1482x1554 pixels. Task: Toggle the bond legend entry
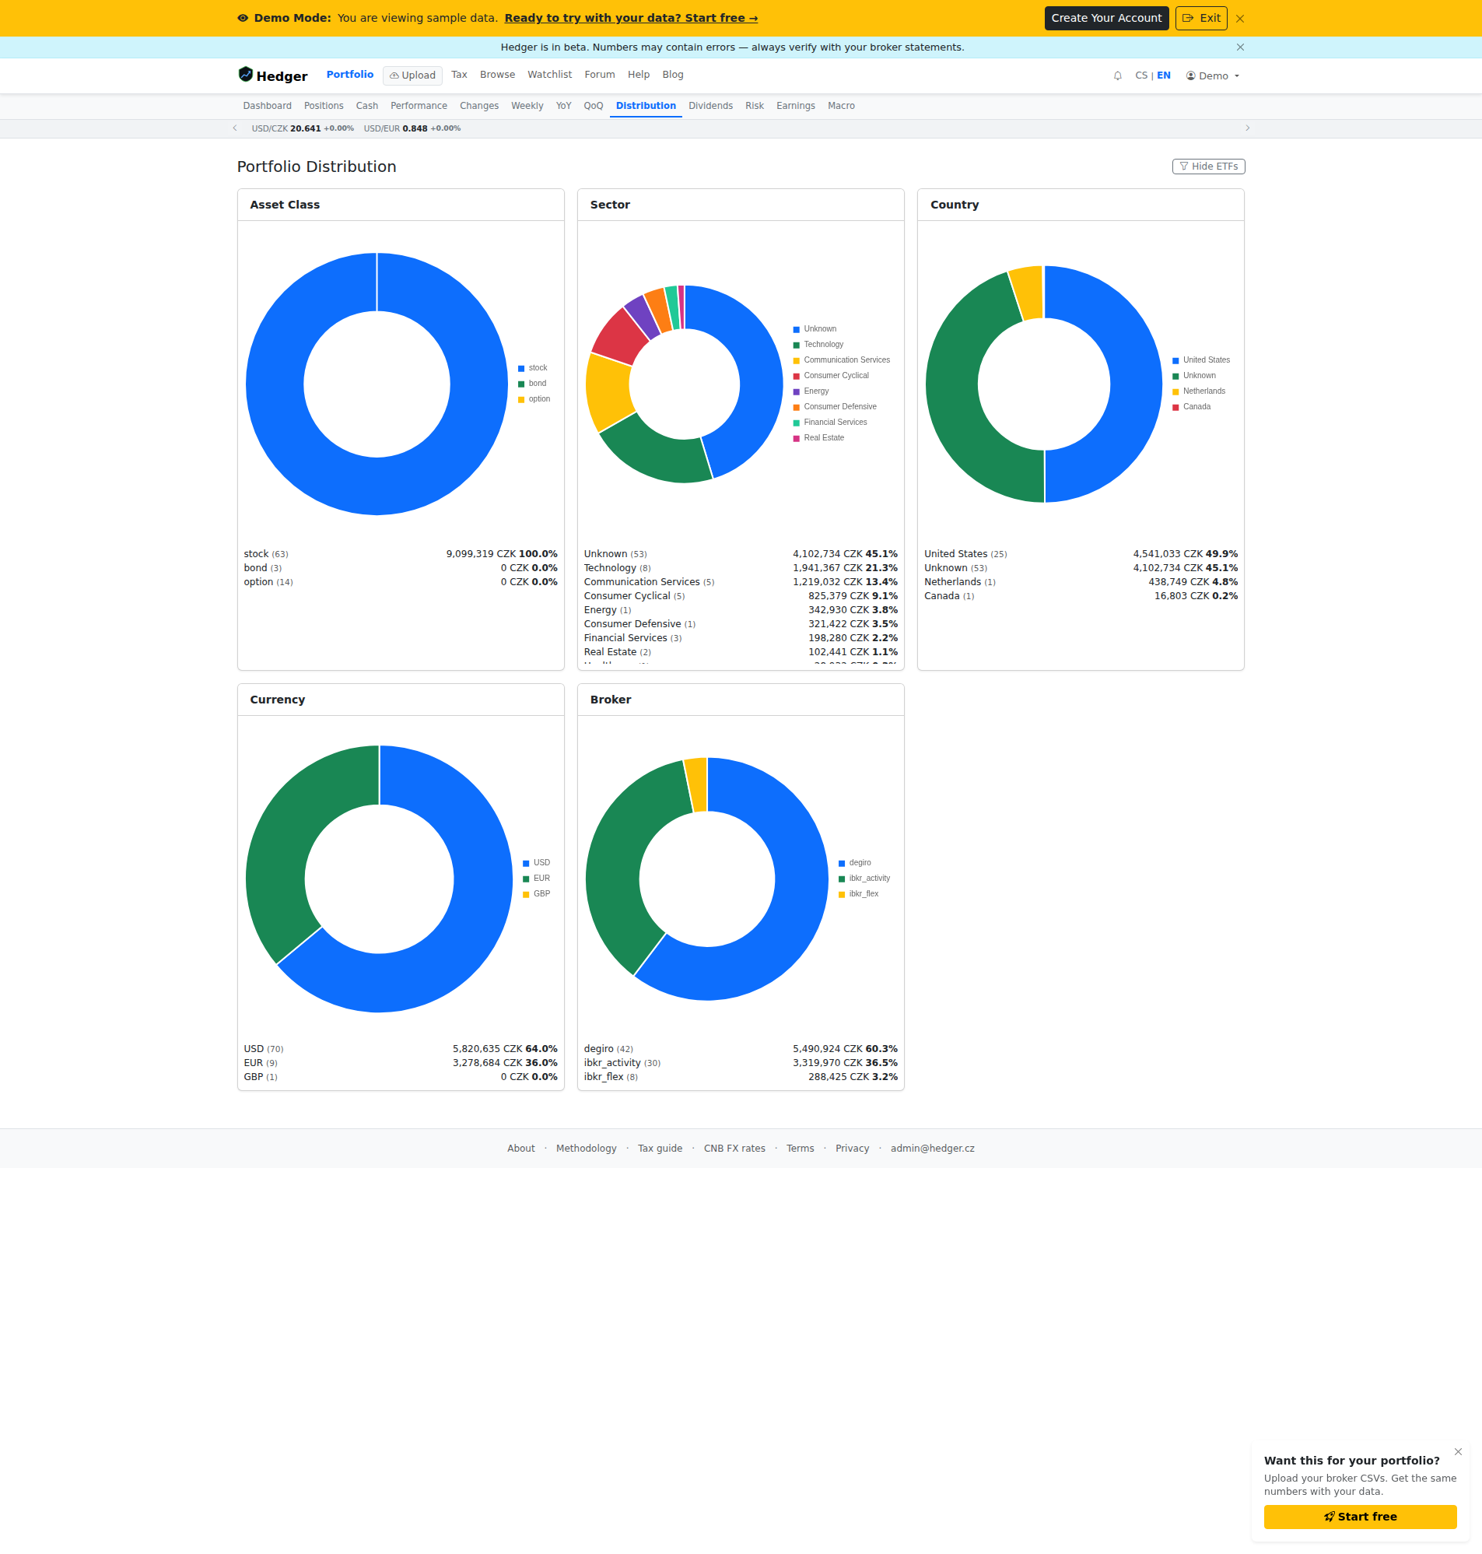(533, 384)
